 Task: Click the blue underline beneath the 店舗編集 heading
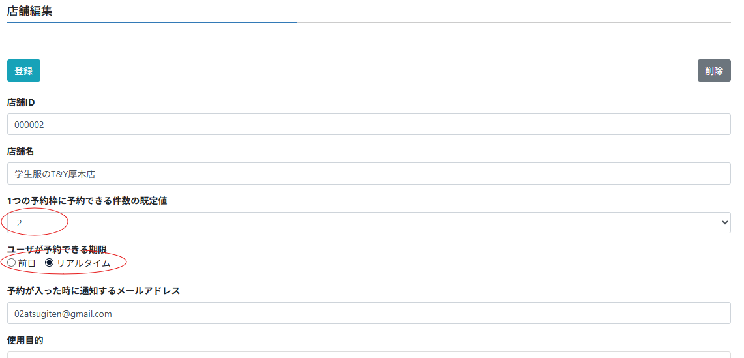pos(151,22)
